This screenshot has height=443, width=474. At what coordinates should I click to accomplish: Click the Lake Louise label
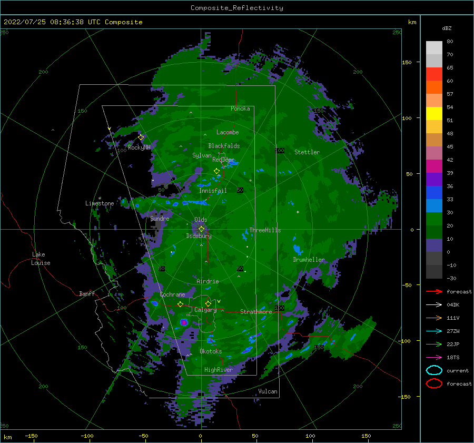point(41,259)
